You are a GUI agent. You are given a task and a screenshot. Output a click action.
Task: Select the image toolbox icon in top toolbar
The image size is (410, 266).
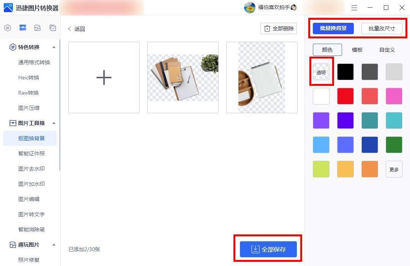click(x=23, y=28)
